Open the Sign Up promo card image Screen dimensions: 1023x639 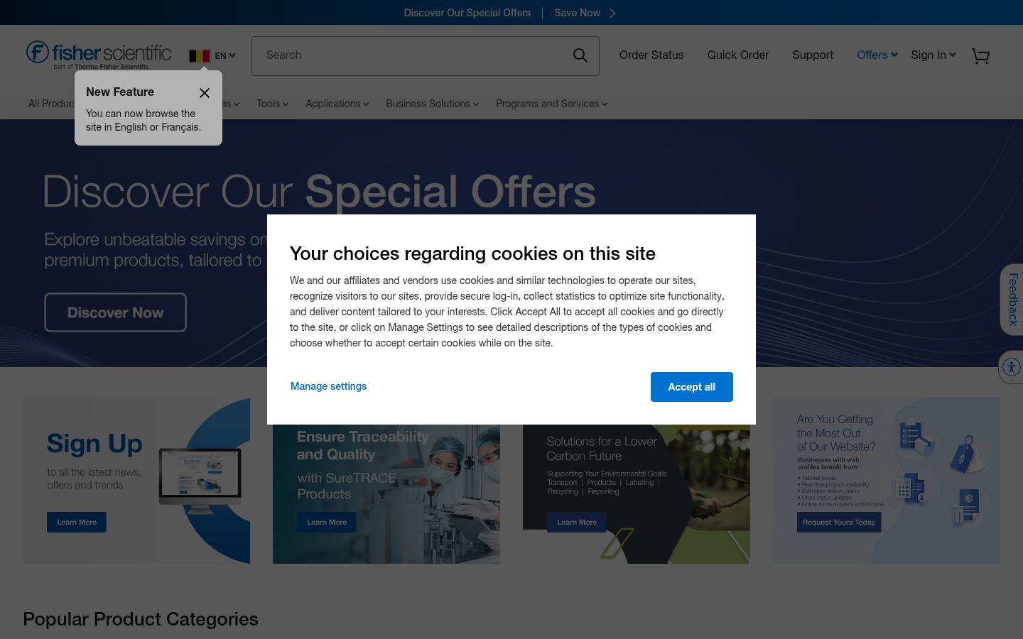point(136,481)
